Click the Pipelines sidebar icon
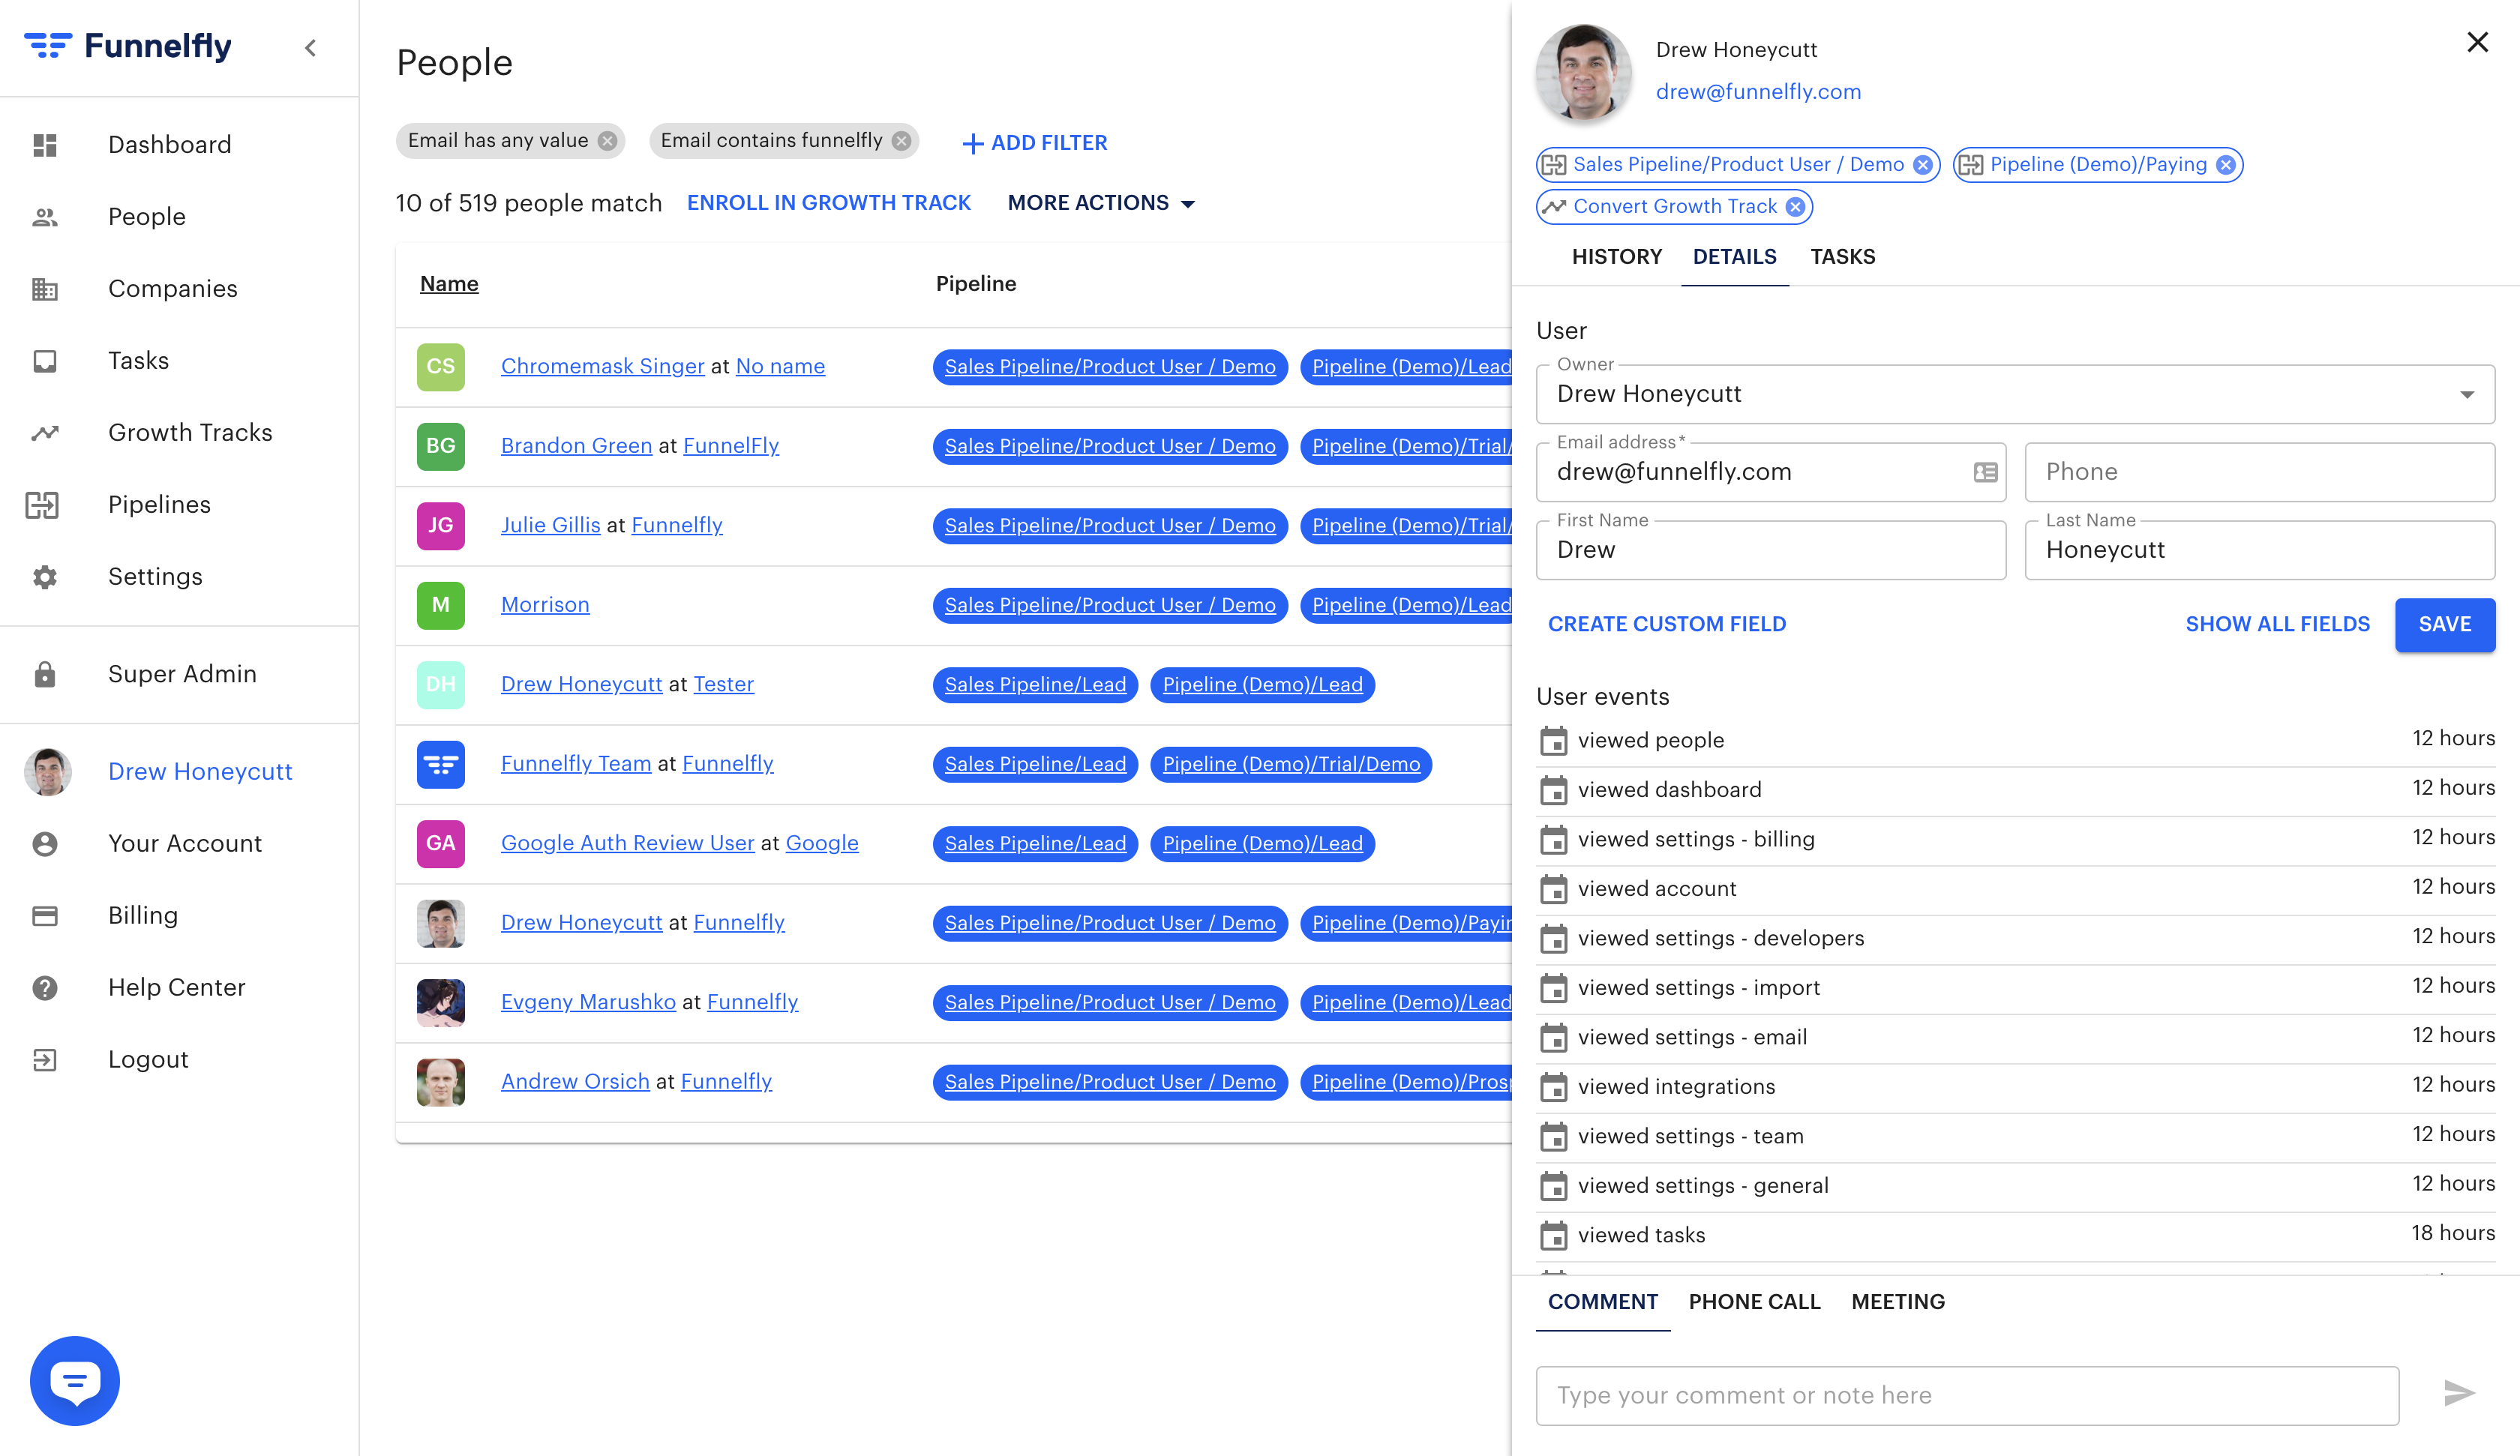The image size is (2520, 1456). pos(43,505)
